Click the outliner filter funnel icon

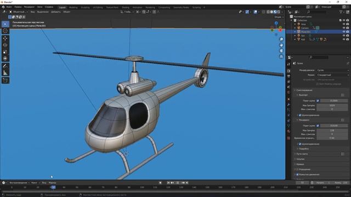pos(341,12)
